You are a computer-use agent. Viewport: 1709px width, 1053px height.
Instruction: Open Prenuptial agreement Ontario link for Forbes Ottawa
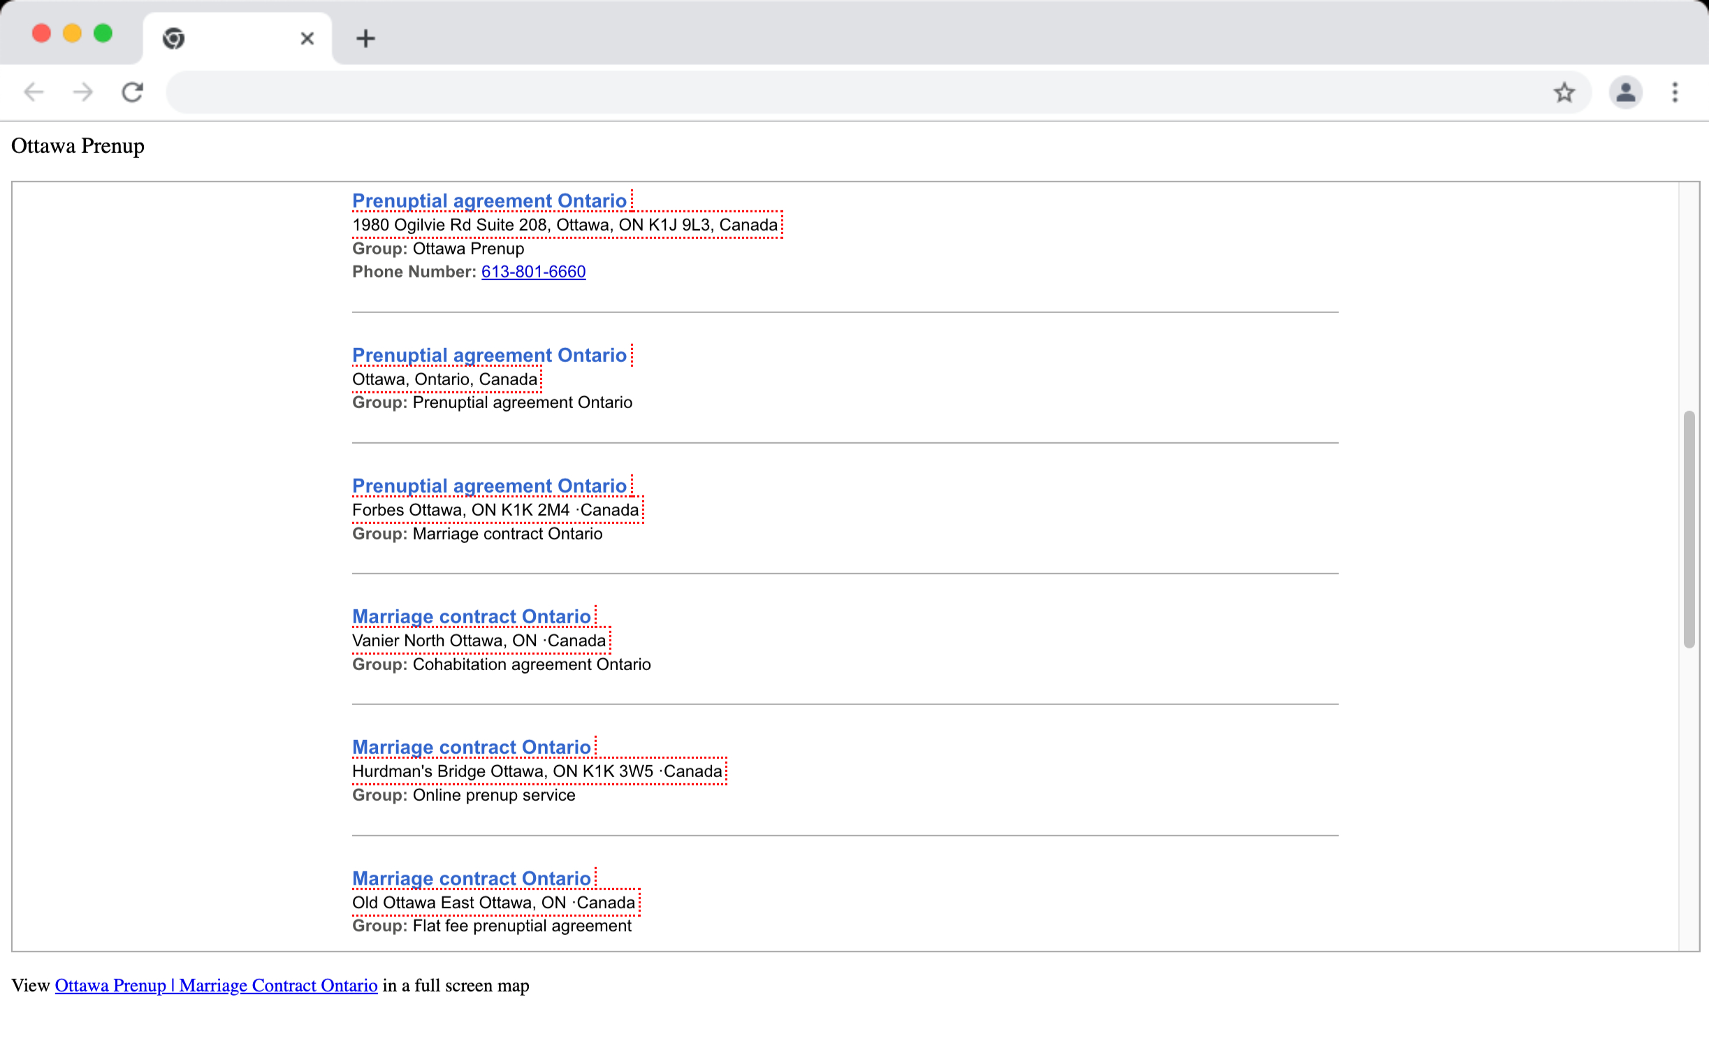(489, 486)
